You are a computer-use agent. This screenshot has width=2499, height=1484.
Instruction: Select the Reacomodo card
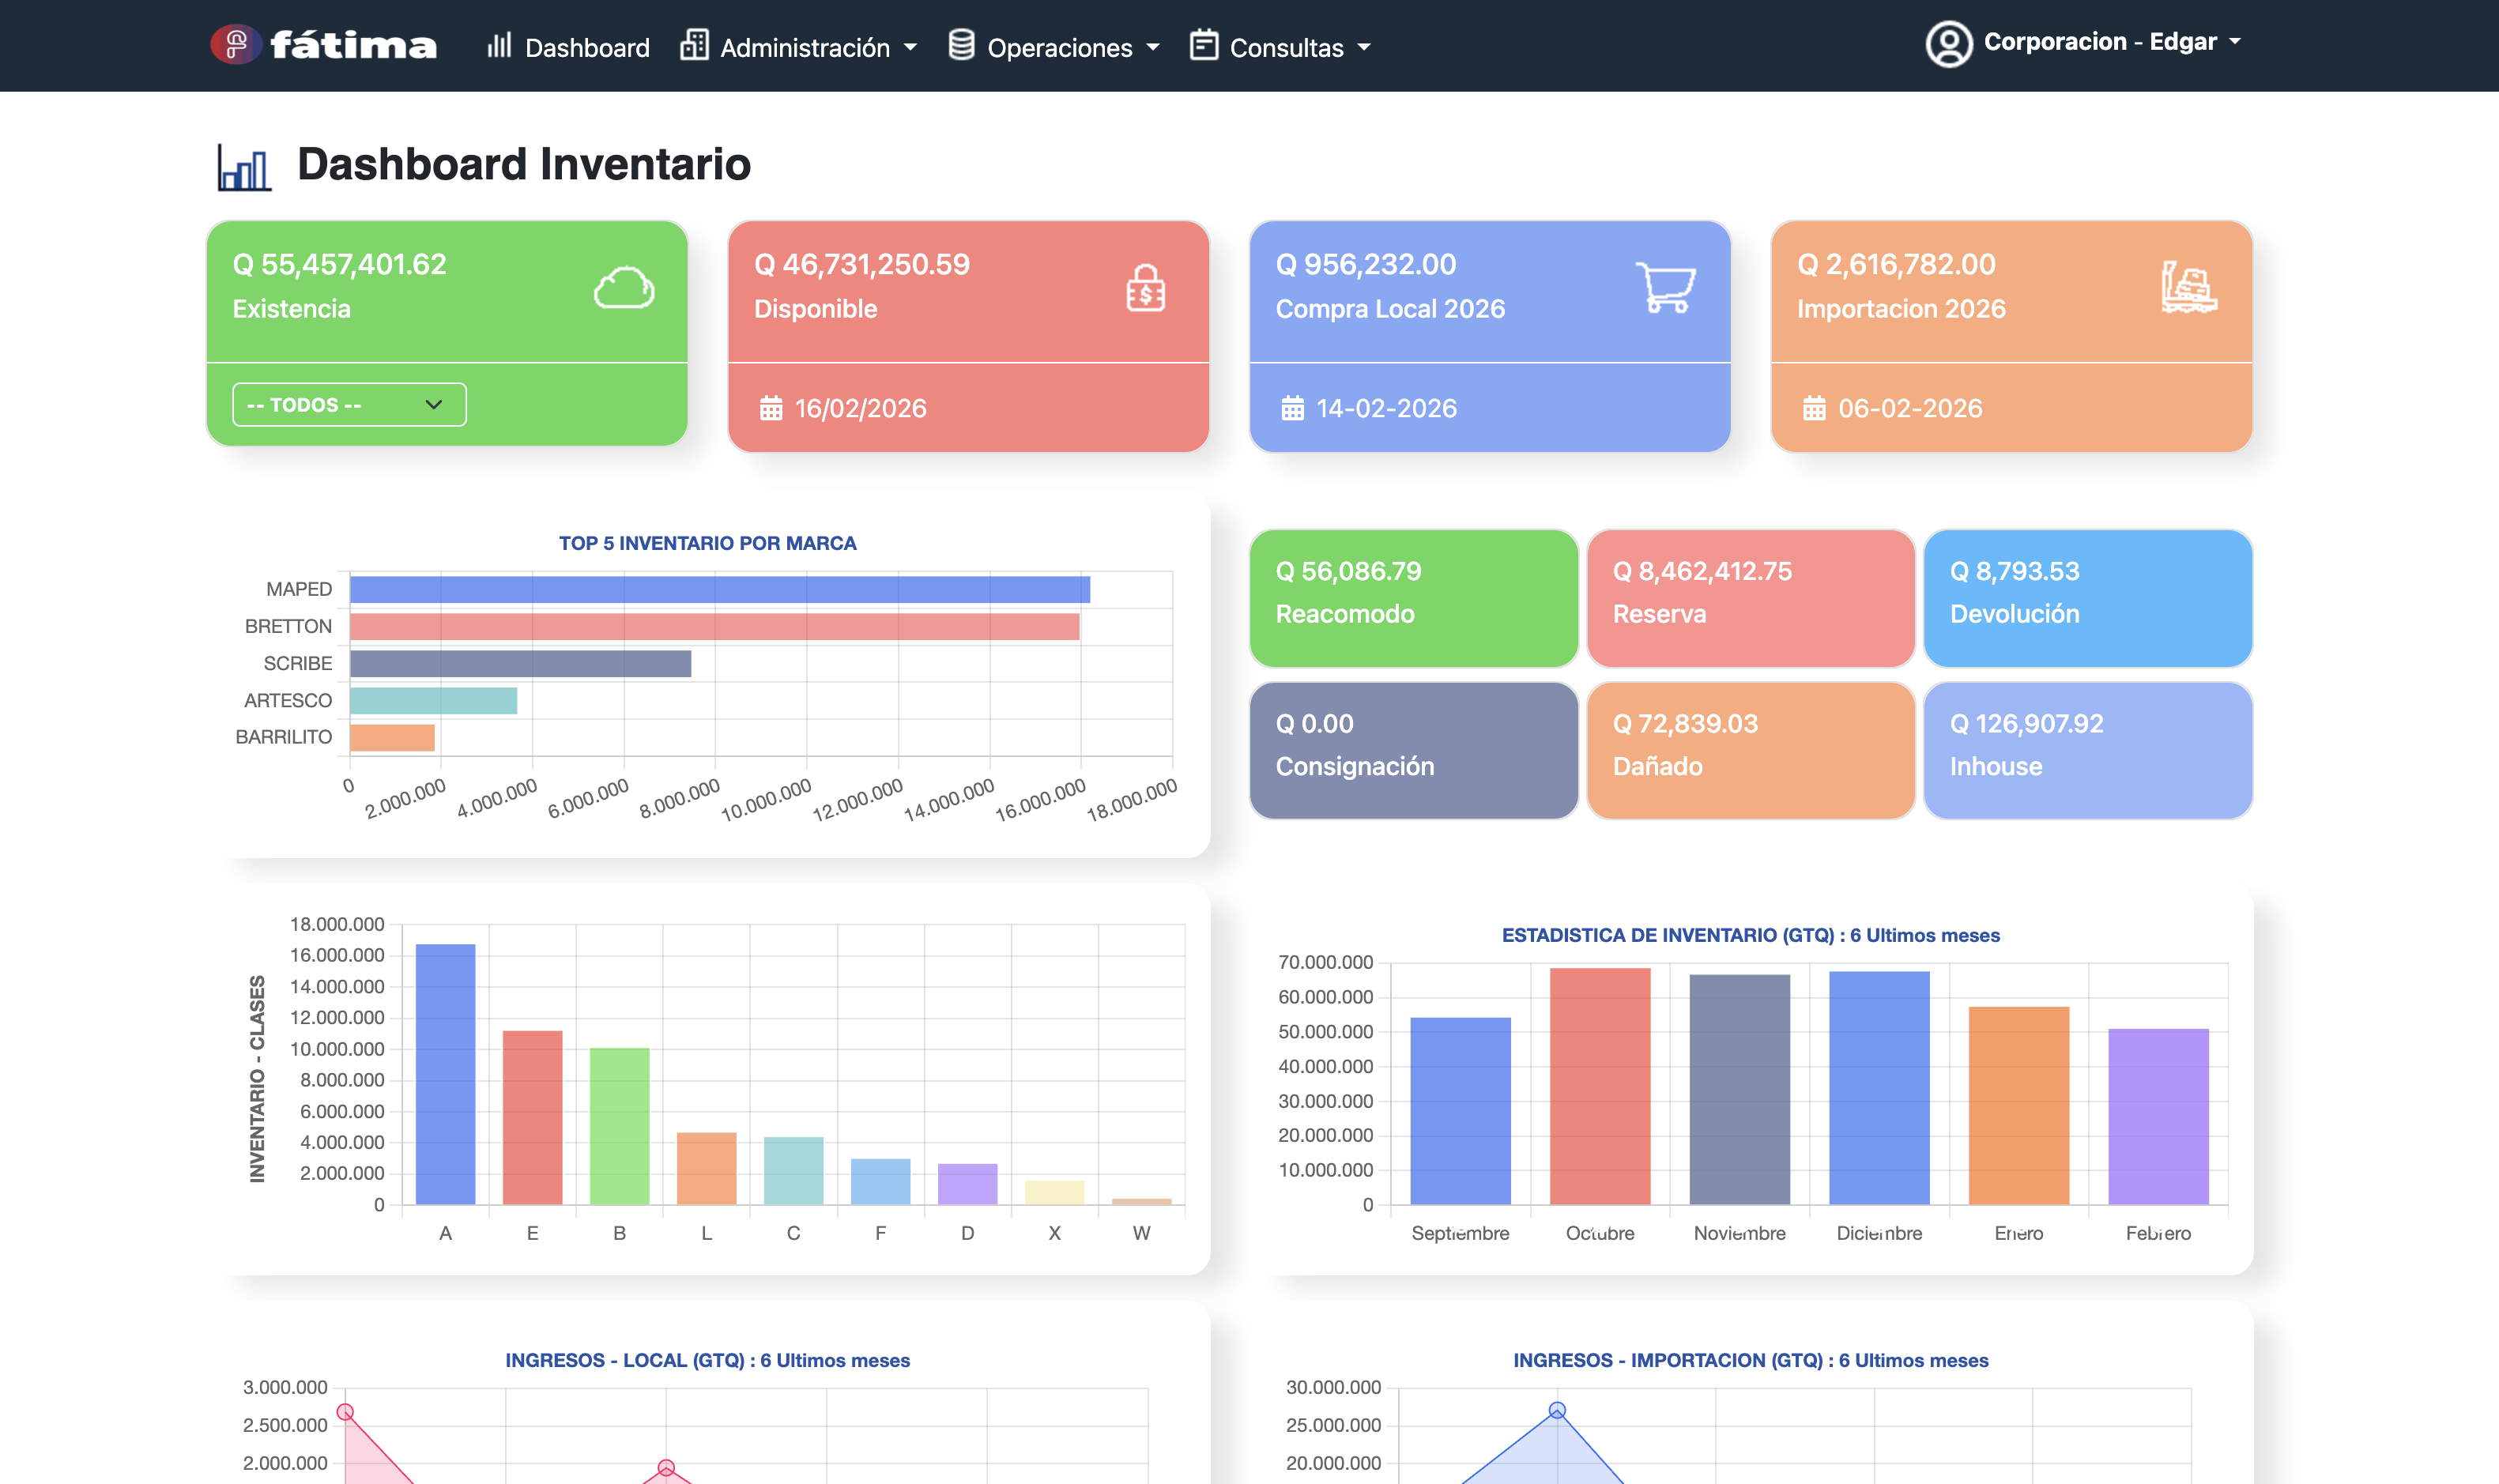click(1413, 598)
